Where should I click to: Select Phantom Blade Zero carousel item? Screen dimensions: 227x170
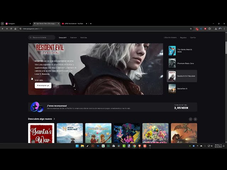[x=182, y=63]
